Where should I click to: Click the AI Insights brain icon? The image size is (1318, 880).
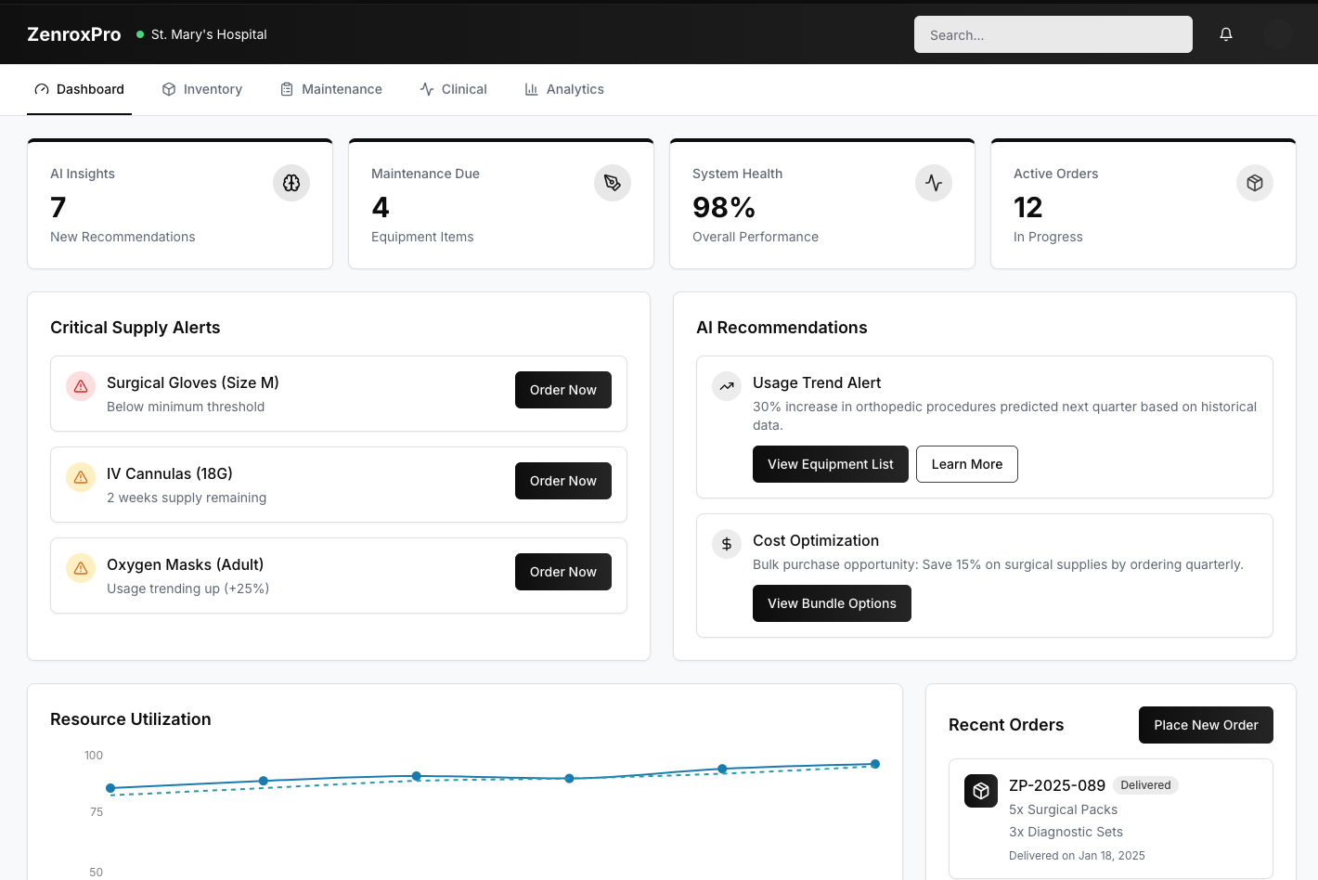coord(291,183)
